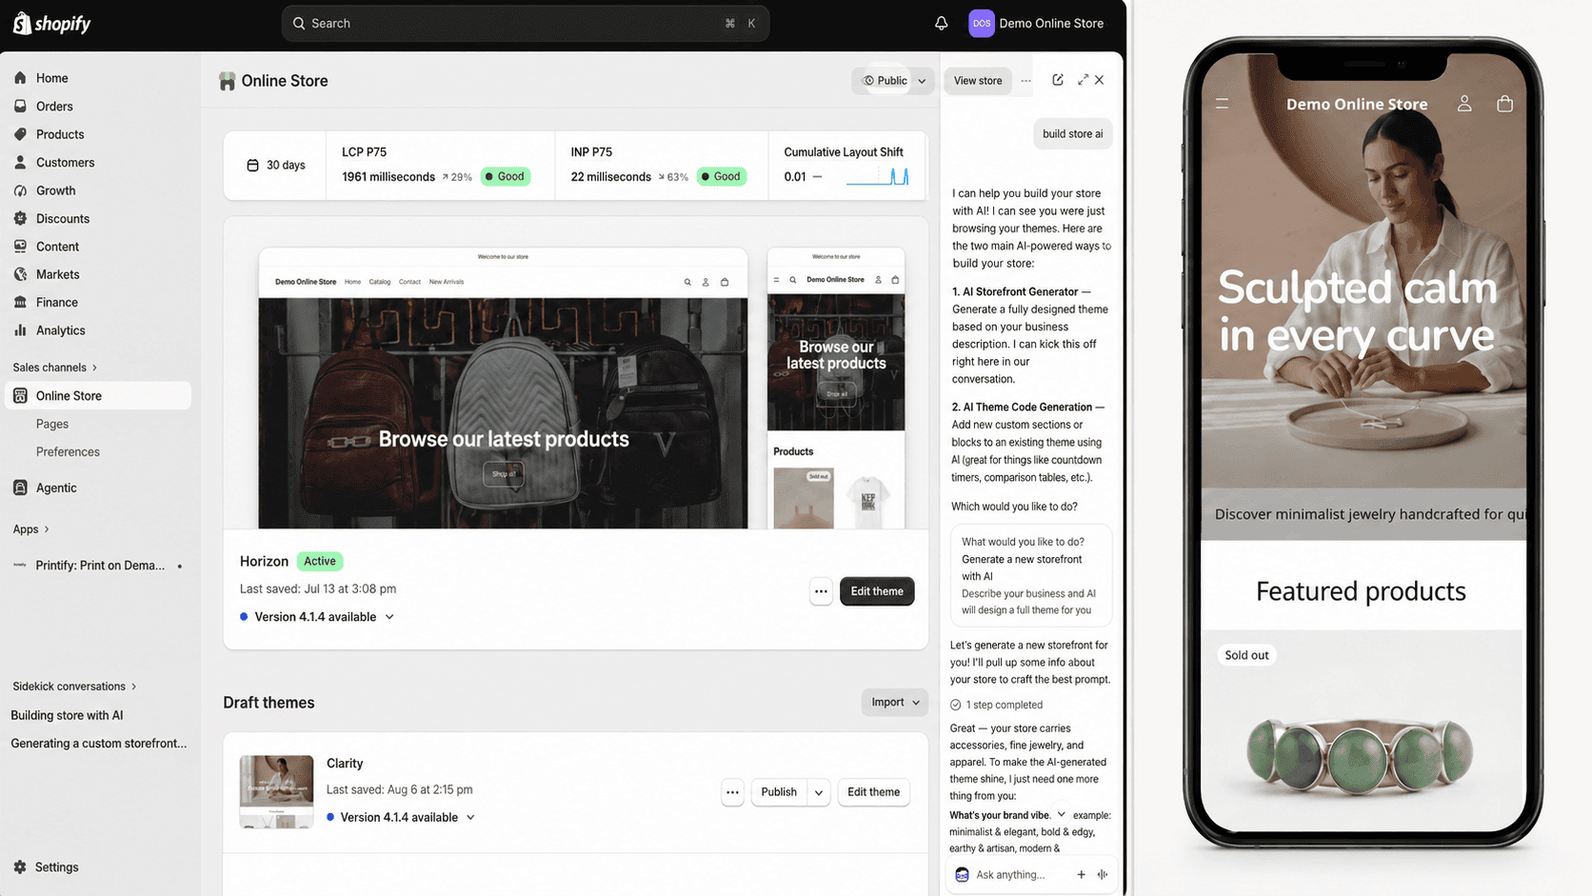The image size is (1592, 896).
Task: Open the Public visibility dropdown
Action: tap(893, 81)
